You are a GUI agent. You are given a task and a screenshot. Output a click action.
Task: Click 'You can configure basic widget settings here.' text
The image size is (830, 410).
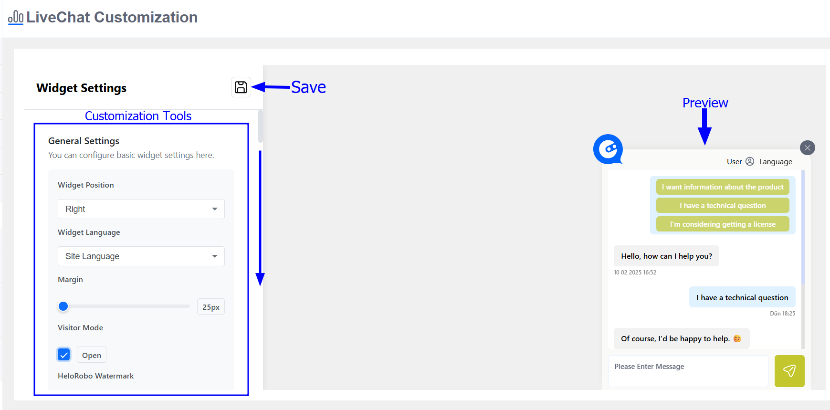[x=131, y=155]
